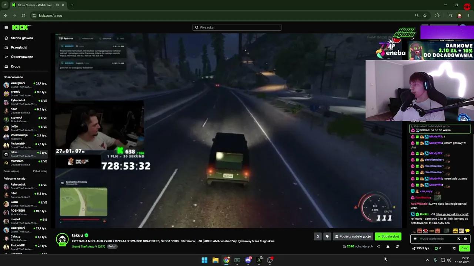This screenshot has height=266, width=474.
Task: Open chat settings gear
Action: [454, 248]
